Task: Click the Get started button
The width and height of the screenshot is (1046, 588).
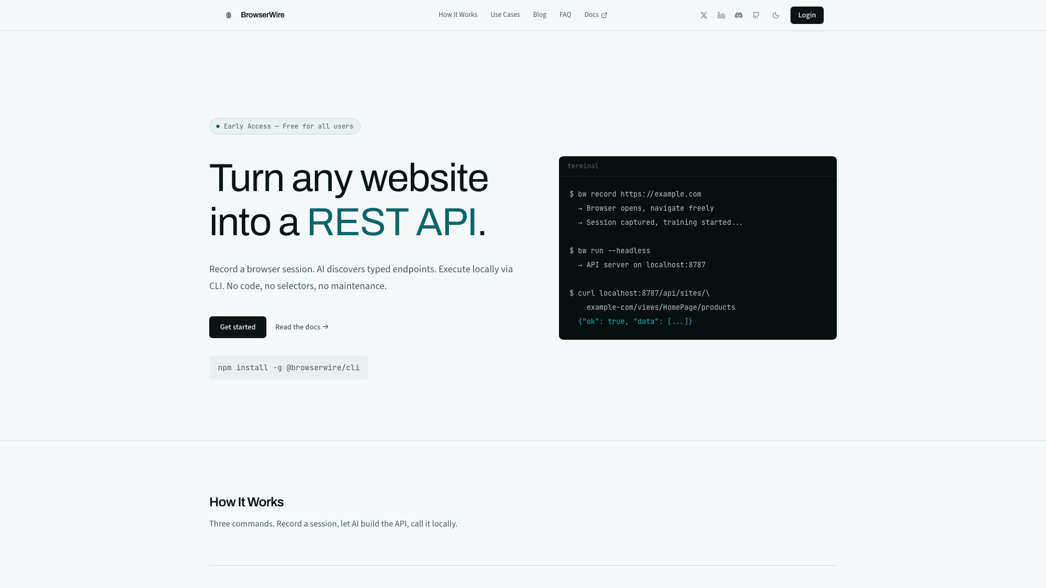Action: [238, 327]
